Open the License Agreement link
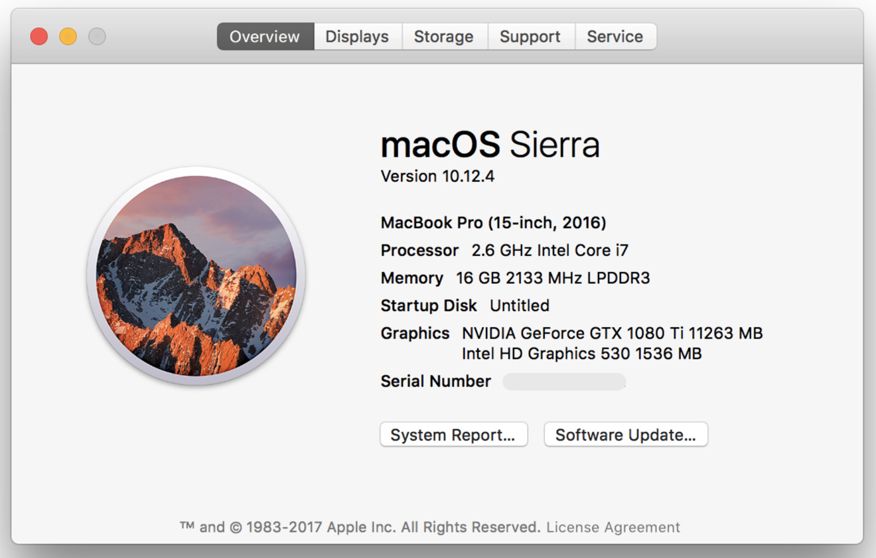The image size is (876, 558). pos(613,527)
